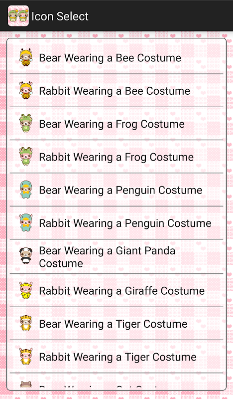Screen dimensions: 233x399
Task: Select 'Bear Wearing a Bee Costume' entry
Action: click(116, 57)
